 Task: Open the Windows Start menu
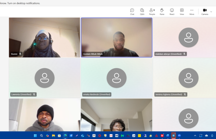pyautogui.click(x=35, y=136)
